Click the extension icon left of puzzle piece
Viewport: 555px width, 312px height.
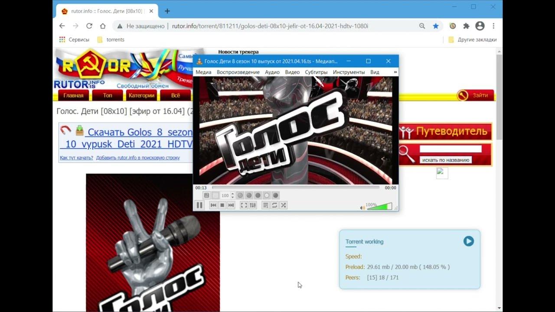[453, 26]
